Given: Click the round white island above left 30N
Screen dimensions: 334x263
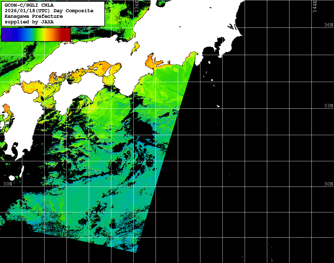Looking at the screenshot, I should pyautogui.click(x=12, y=178).
